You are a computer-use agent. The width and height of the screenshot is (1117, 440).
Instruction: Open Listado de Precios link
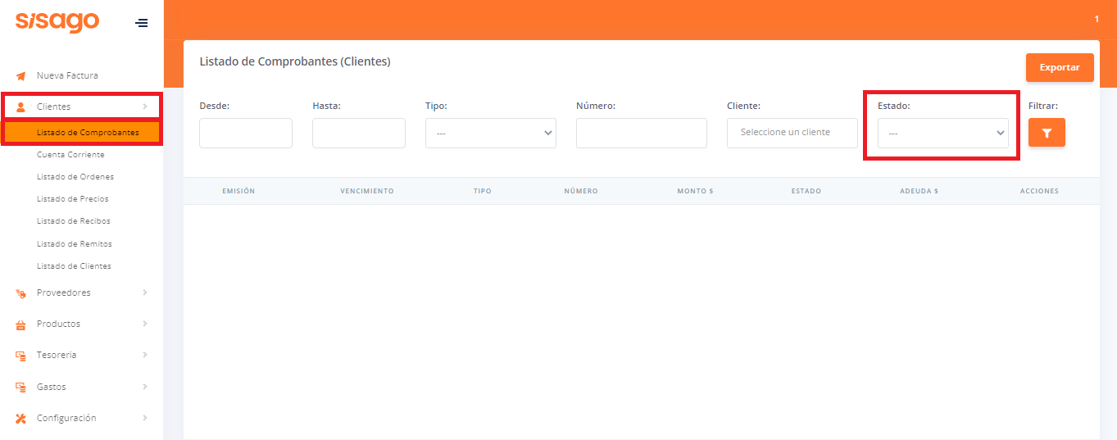(73, 199)
